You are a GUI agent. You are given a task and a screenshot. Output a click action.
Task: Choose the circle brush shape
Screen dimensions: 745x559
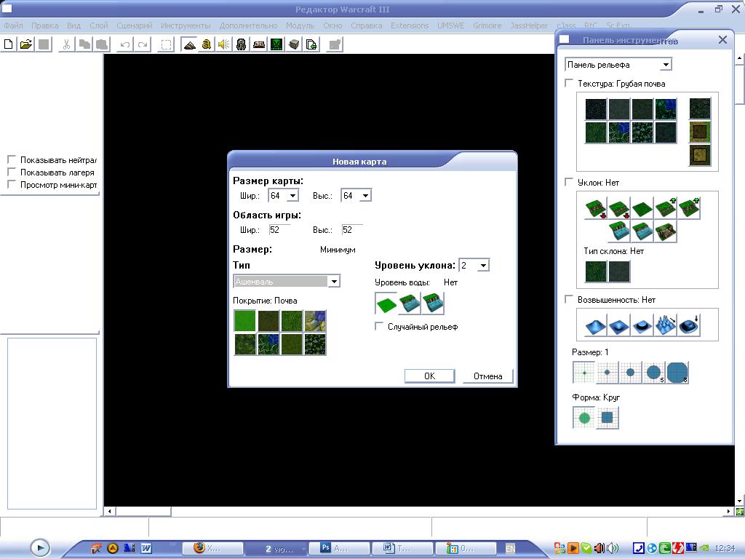584,418
